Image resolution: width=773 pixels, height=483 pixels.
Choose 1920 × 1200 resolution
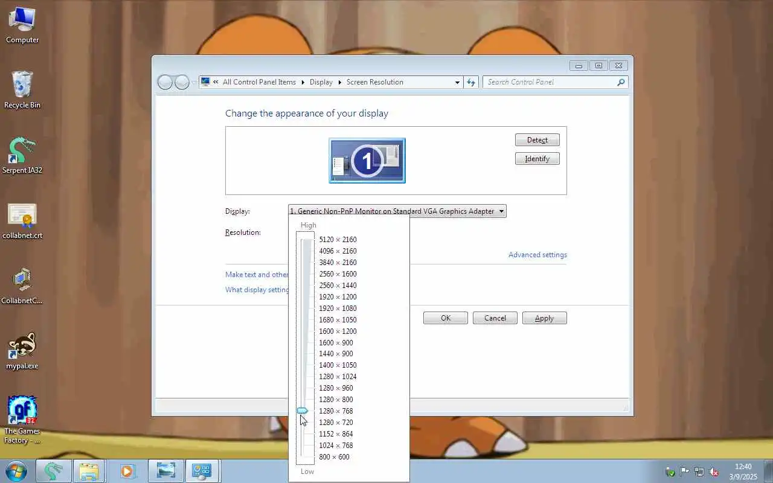[338, 297]
